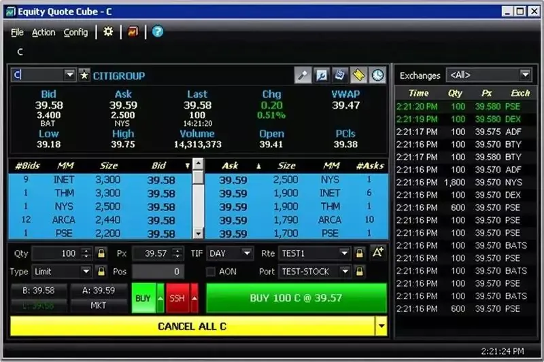This screenshot has height=362, width=544.
Task: Click the 2:21:20 PM PSE trade row
Action: pyautogui.click(x=465, y=107)
